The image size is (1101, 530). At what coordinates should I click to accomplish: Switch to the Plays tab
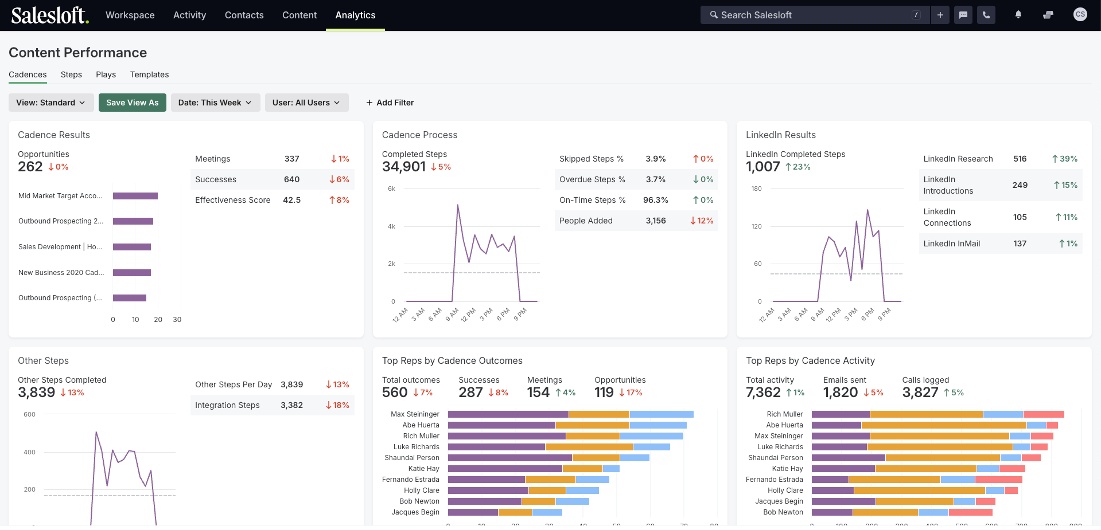coord(106,74)
